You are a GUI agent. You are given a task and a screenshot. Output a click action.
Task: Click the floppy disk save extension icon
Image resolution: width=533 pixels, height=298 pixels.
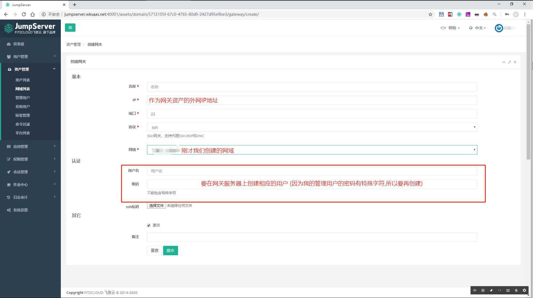click(441, 14)
